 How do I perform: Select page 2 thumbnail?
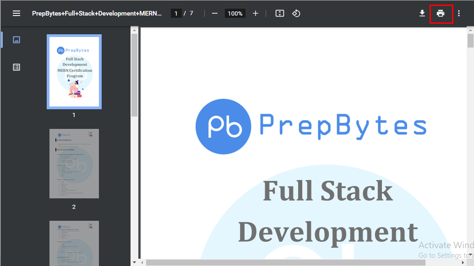(74, 164)
